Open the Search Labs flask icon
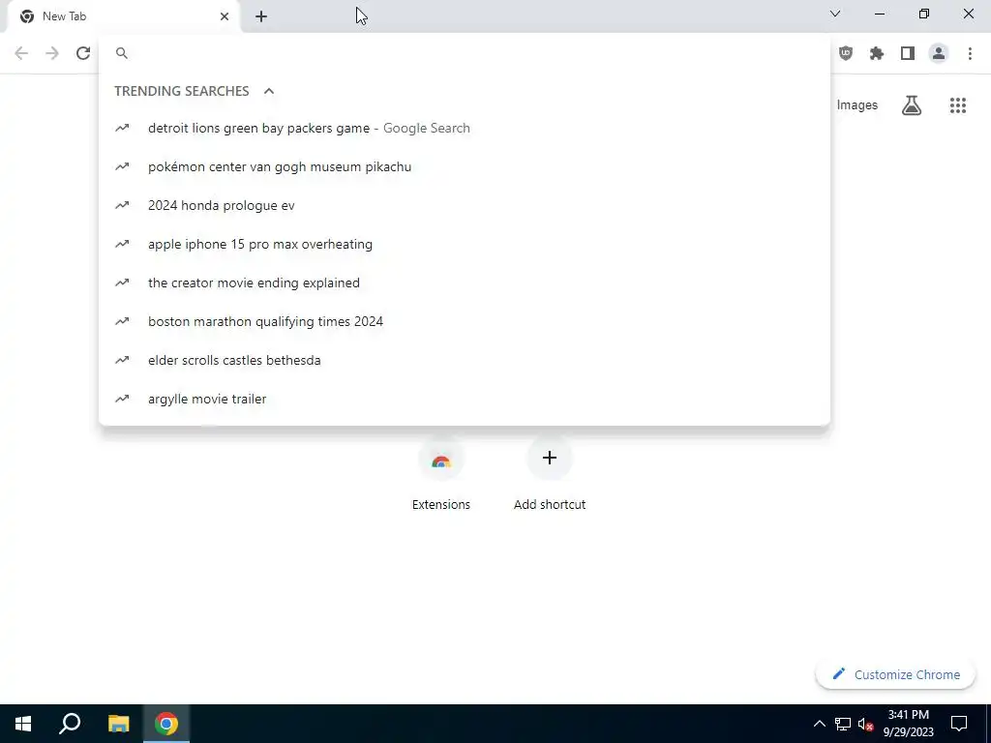 coord(912,104)
